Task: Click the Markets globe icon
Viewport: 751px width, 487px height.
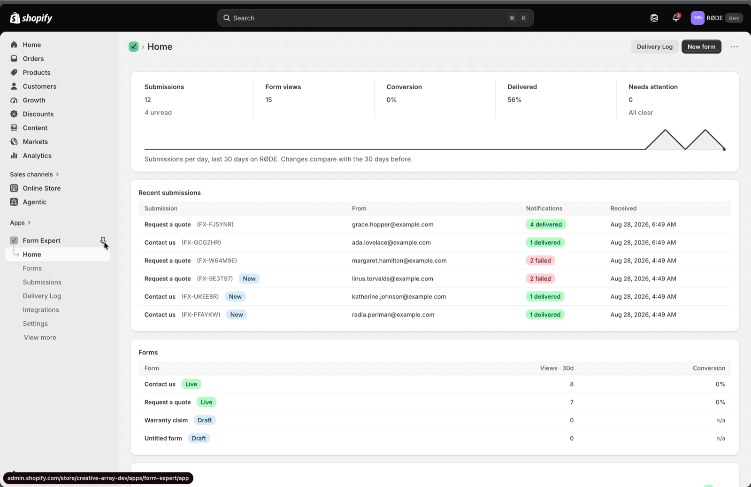Action: click(x=14, y=142)
